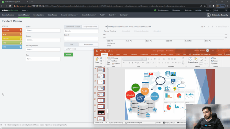The width and height of the screenshot is (230, 129).
Task: Open Select dropdown in PowerPoint Editing group
Action: [215, 64]
